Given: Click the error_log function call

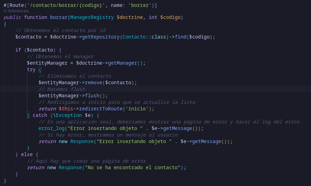Looking at the screenshot, I should pyautogui.click(x=51, y=128).
